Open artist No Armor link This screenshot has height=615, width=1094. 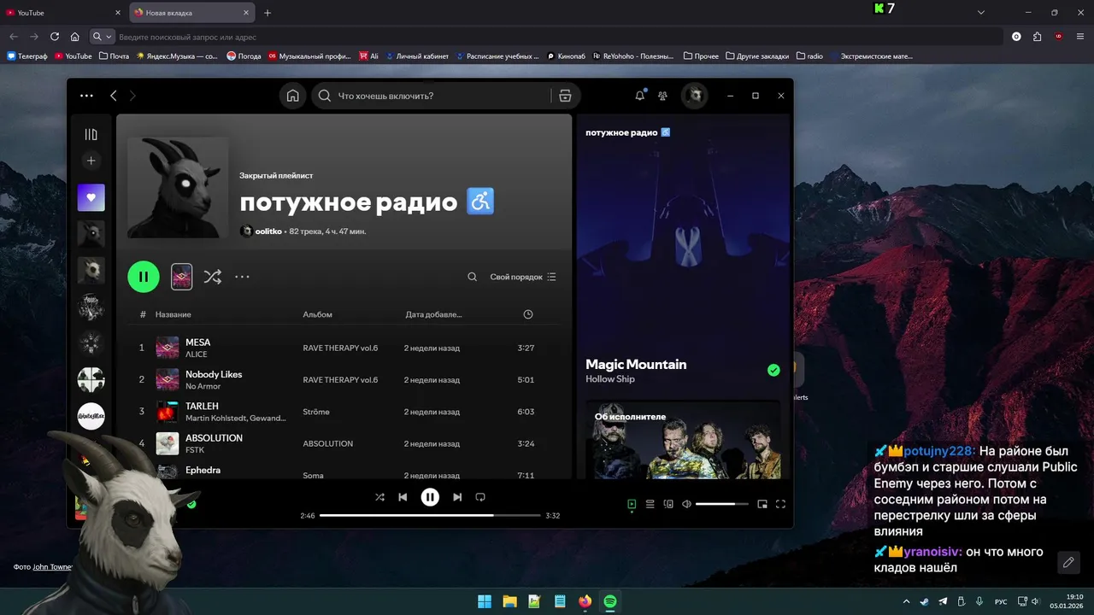pyautogui.click(x=203, y=386)
